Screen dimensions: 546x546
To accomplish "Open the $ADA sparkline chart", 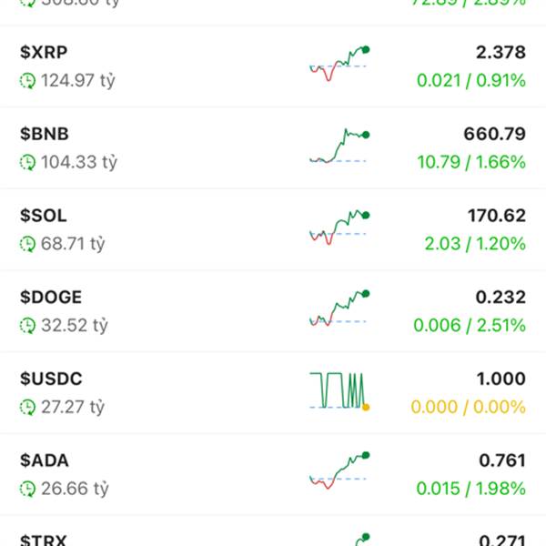I will 339,470.
